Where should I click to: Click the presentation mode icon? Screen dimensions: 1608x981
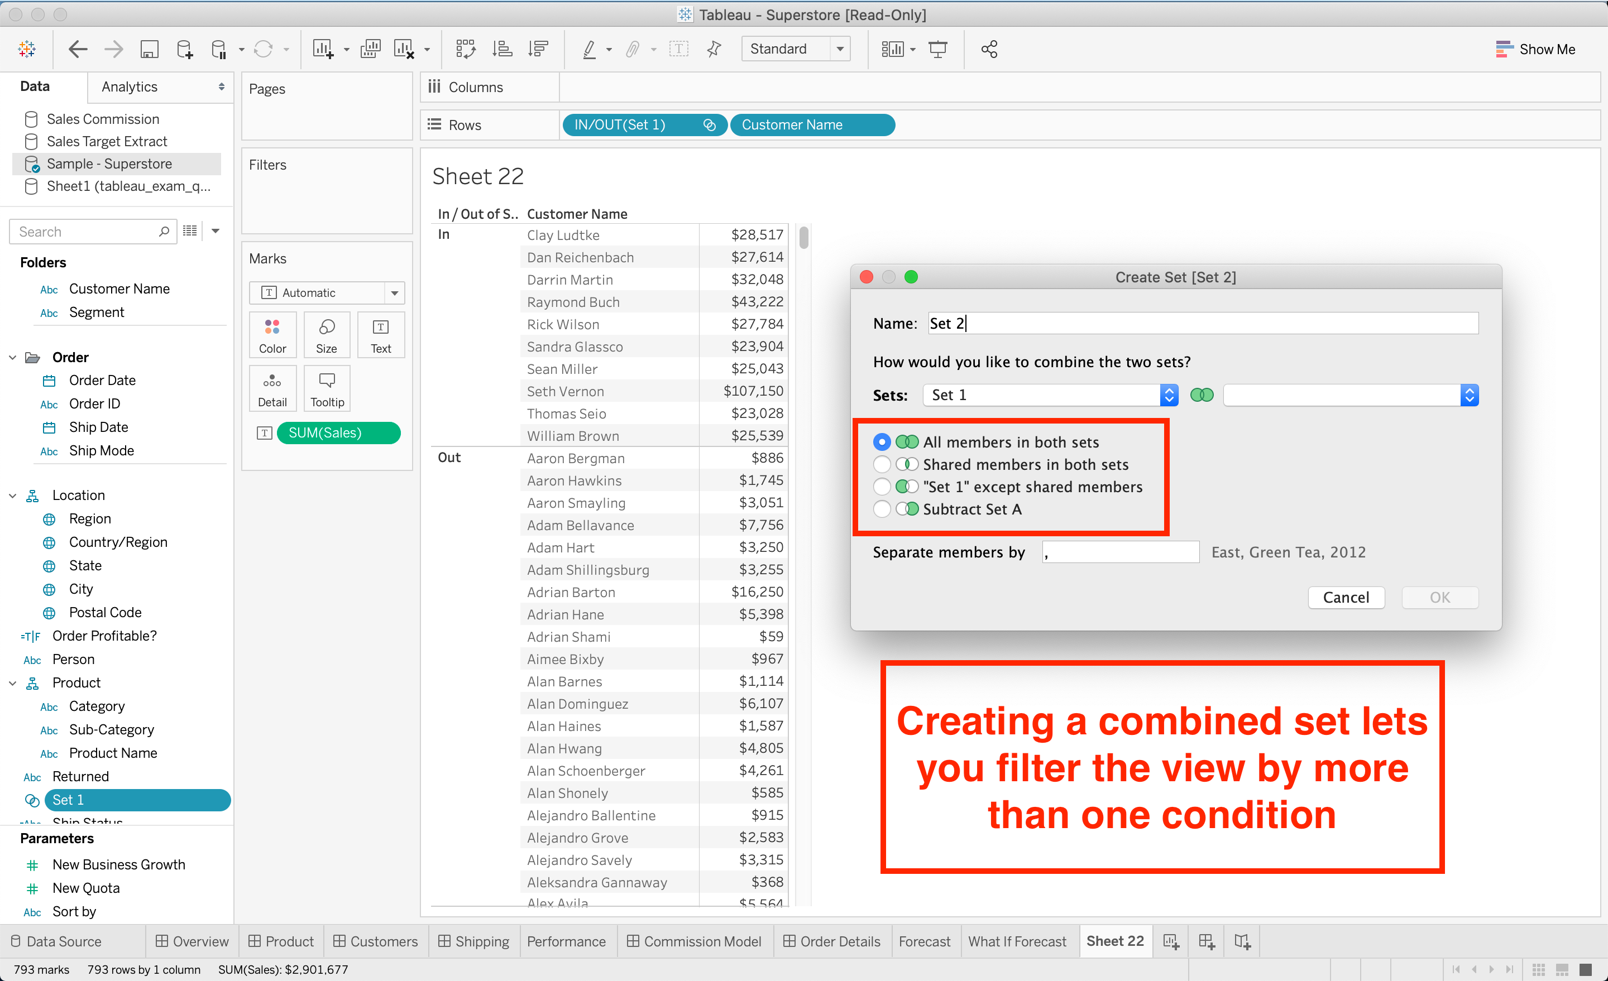pos(938,49)
